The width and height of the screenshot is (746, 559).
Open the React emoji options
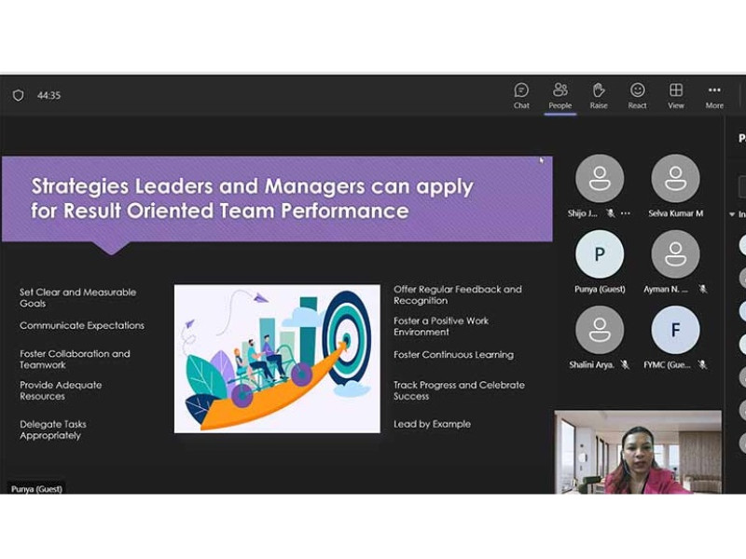point(637,96)
